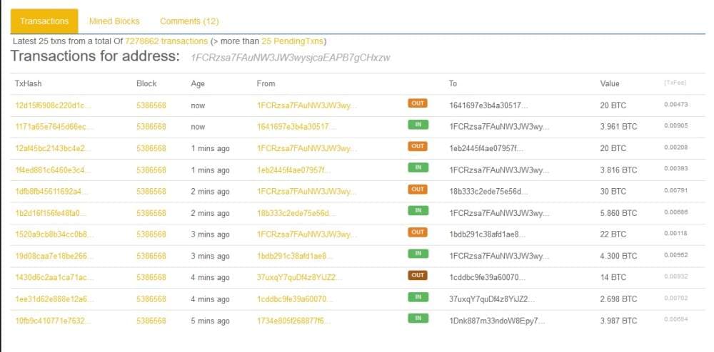This screenshot has height=352, width=714.
Task: Open the 25 PendingTxns link
Action: pyautogui.click(x=293, y=41)
